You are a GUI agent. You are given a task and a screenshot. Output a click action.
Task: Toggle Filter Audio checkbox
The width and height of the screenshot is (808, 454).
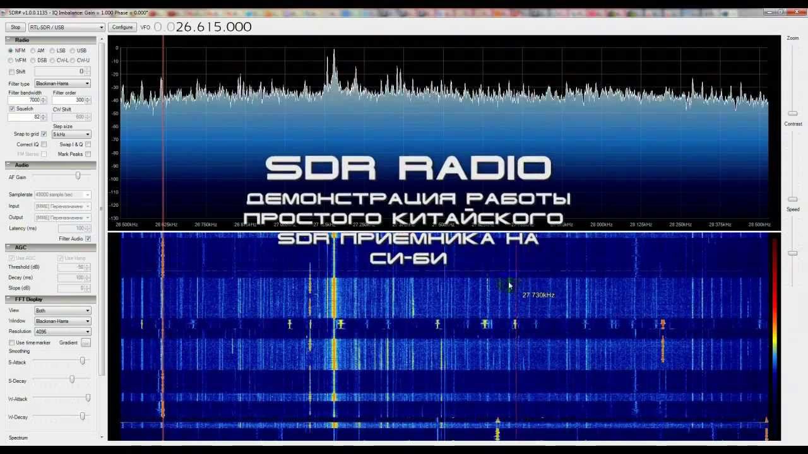pos(88,238)
